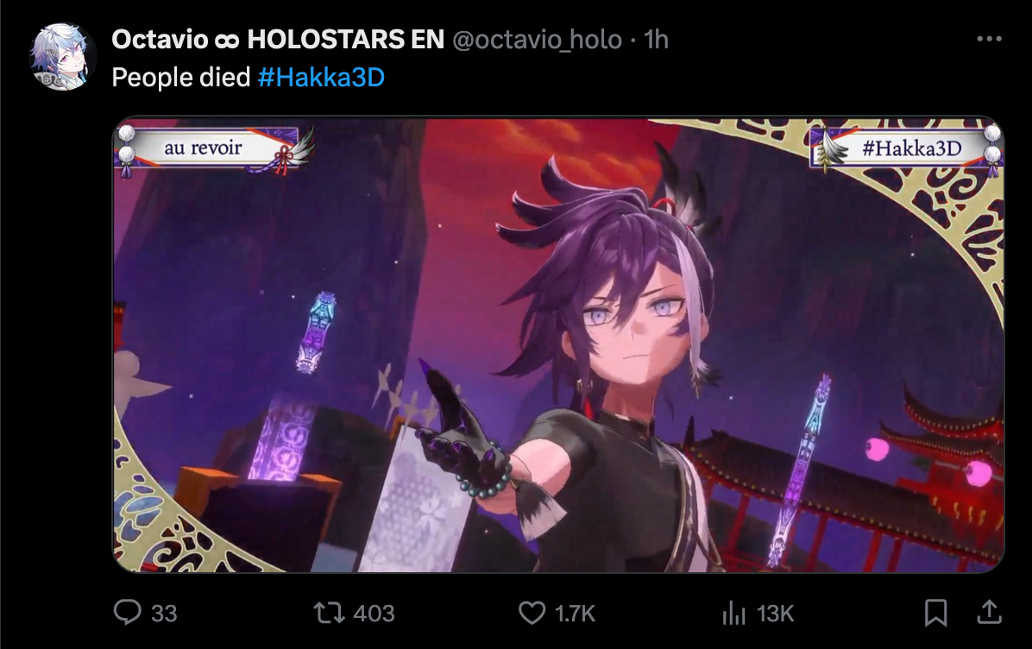Bookmark this post
The width and height of the screenshot is (1032, 649).
coord(935,613)
